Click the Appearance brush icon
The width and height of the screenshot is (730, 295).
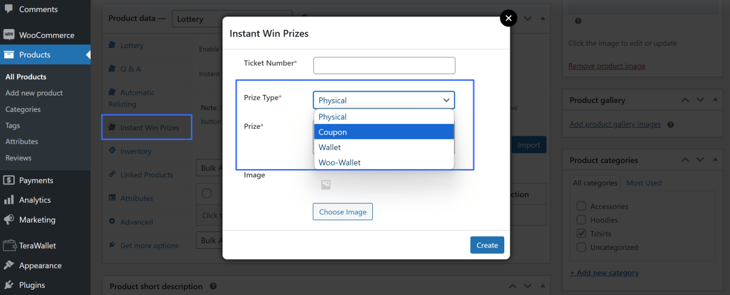(x=9, y=265)
